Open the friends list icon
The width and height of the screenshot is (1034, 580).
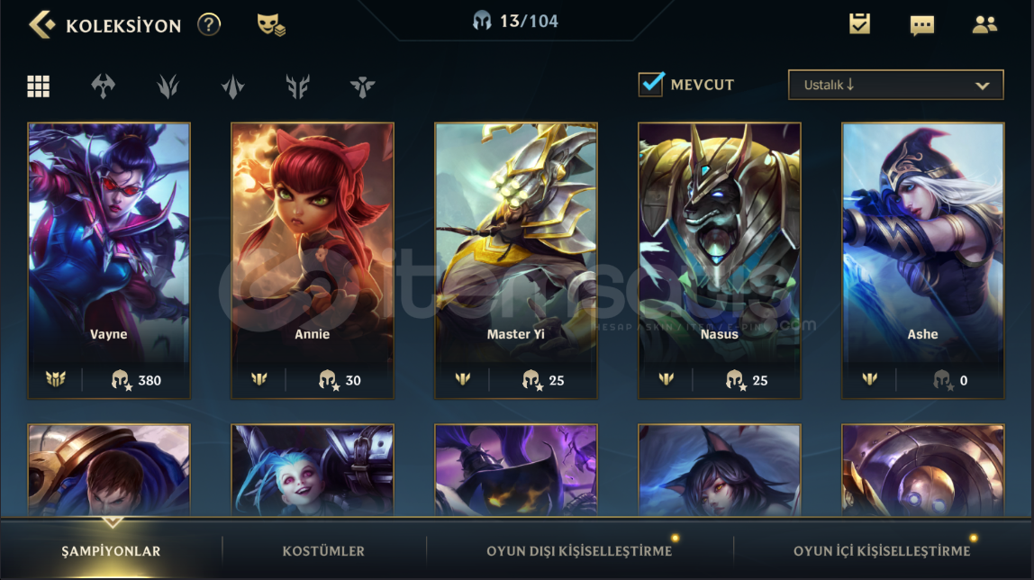pos(984,24)
